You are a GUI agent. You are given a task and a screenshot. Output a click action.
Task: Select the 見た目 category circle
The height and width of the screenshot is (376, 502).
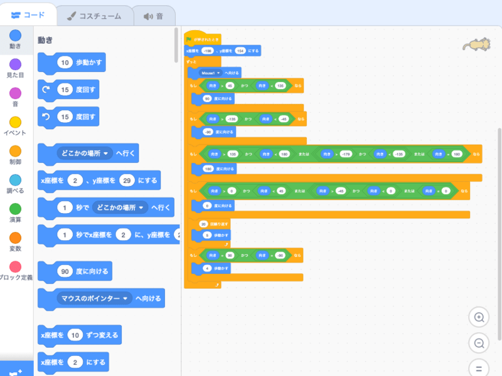16,64
